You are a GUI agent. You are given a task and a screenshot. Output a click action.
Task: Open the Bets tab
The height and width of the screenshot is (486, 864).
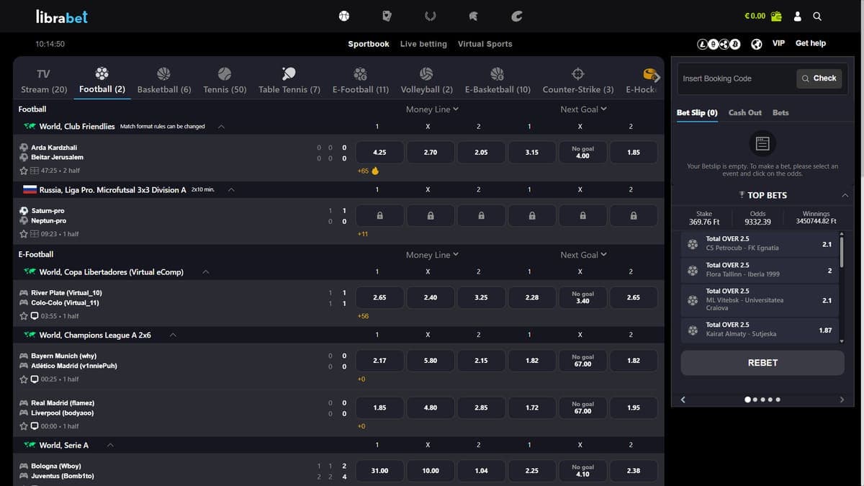click(x=780, y=112)
